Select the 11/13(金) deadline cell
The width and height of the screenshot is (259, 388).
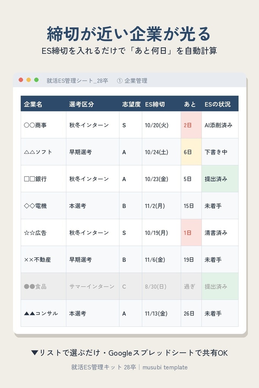tap(162, 313)
